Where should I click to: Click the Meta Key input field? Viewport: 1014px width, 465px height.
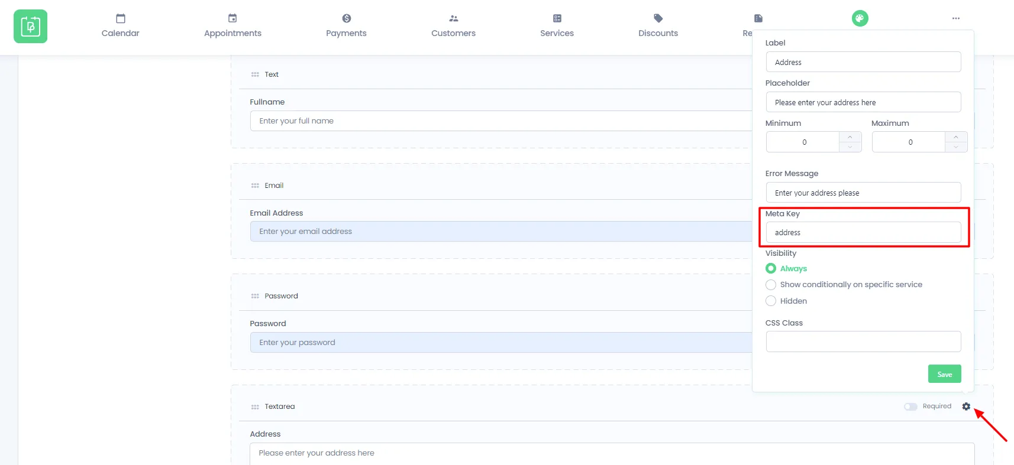tap(863, 232)
